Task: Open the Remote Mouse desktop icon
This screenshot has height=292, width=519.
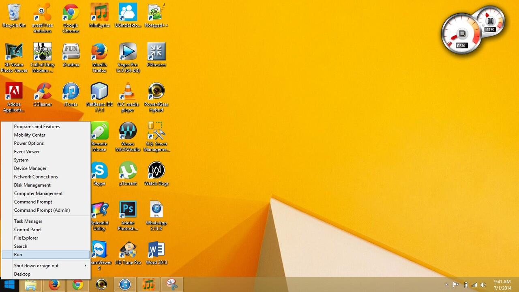Action: pyautogui.click(x=99, y=137)
